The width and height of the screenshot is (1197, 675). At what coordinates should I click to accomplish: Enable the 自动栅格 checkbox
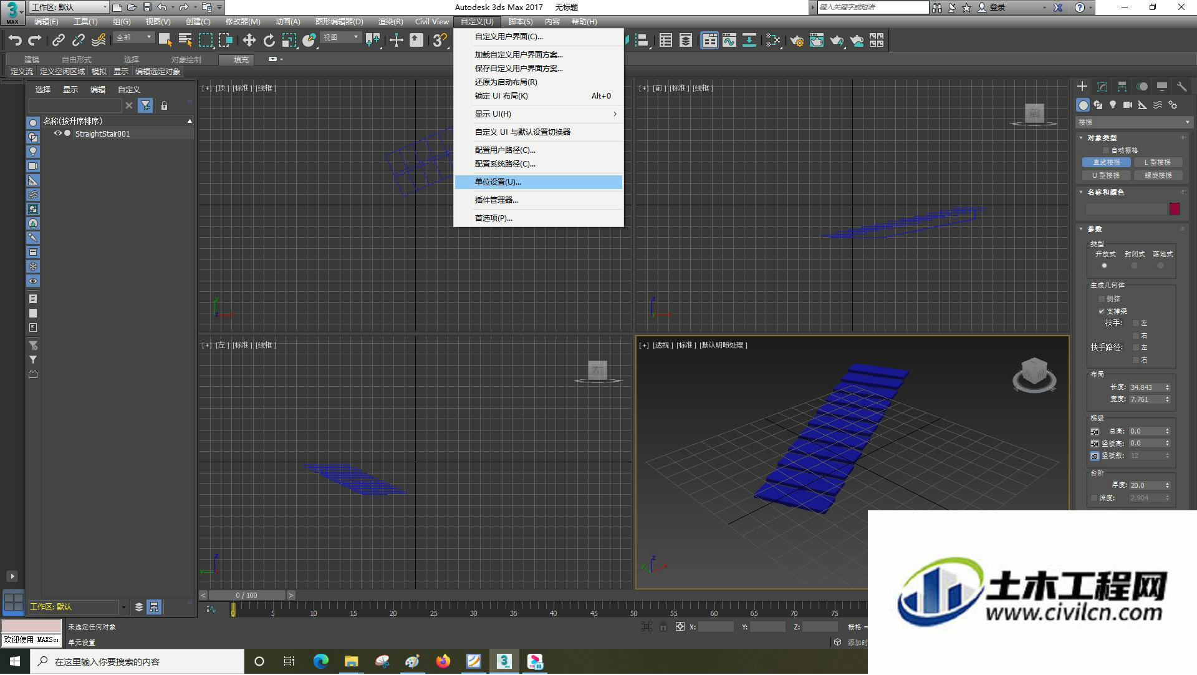[1106, 150]
